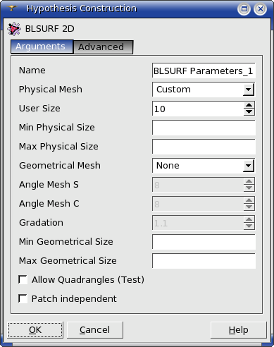The width and height of the screenshot is (274, 347).
Task: Click the Max Geometrical Size field
Action: click(x=204, y=261)
